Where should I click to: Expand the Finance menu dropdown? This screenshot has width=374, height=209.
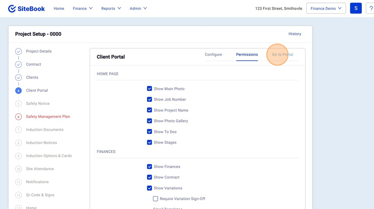tap(83, 8)
